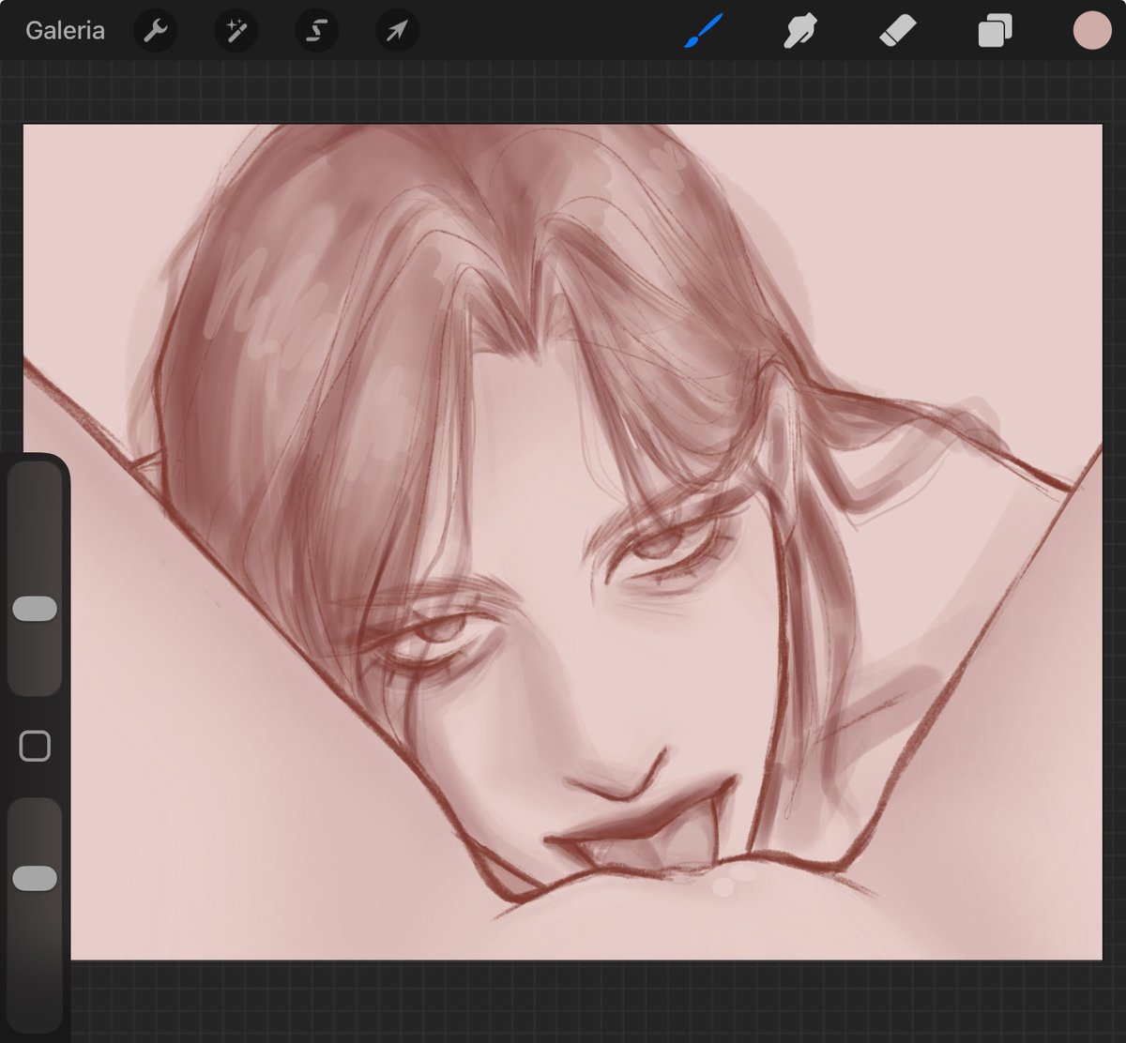
Task: Open the Galeria gallery link
Action: [x=65, y=30]
